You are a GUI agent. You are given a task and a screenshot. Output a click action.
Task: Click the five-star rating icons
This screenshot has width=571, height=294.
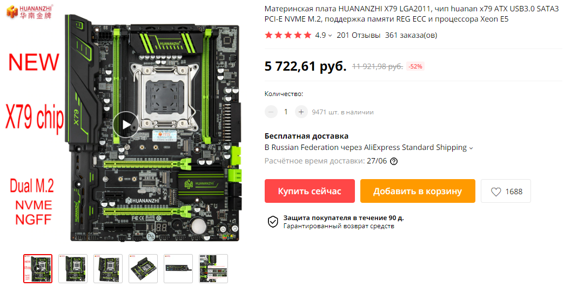(x=288, y=35)
